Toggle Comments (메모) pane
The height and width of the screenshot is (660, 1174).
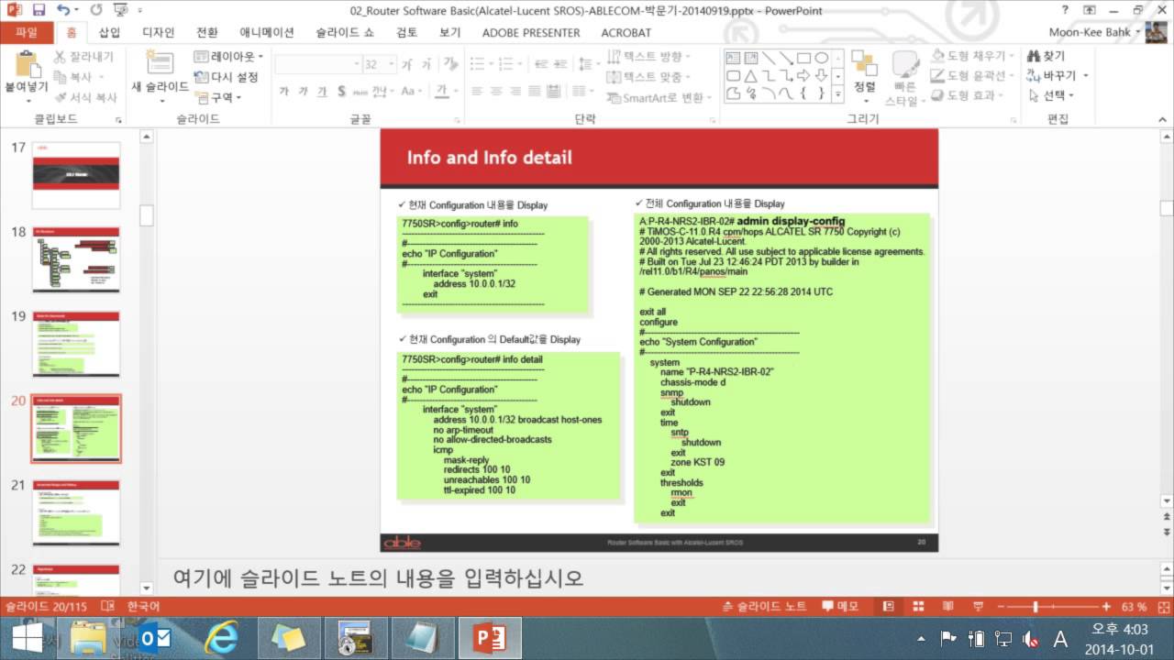[x=840, y=607]
